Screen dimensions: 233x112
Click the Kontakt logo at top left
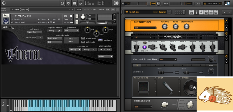[x=4, y=3]
